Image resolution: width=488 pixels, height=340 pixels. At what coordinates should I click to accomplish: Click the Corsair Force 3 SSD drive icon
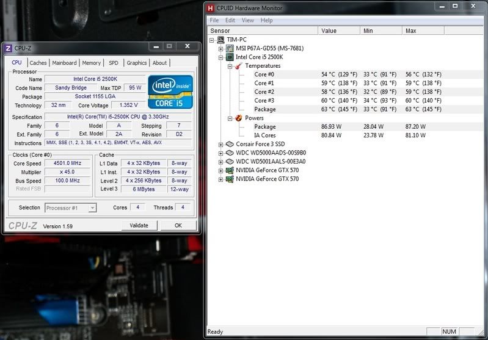(230, 144)
